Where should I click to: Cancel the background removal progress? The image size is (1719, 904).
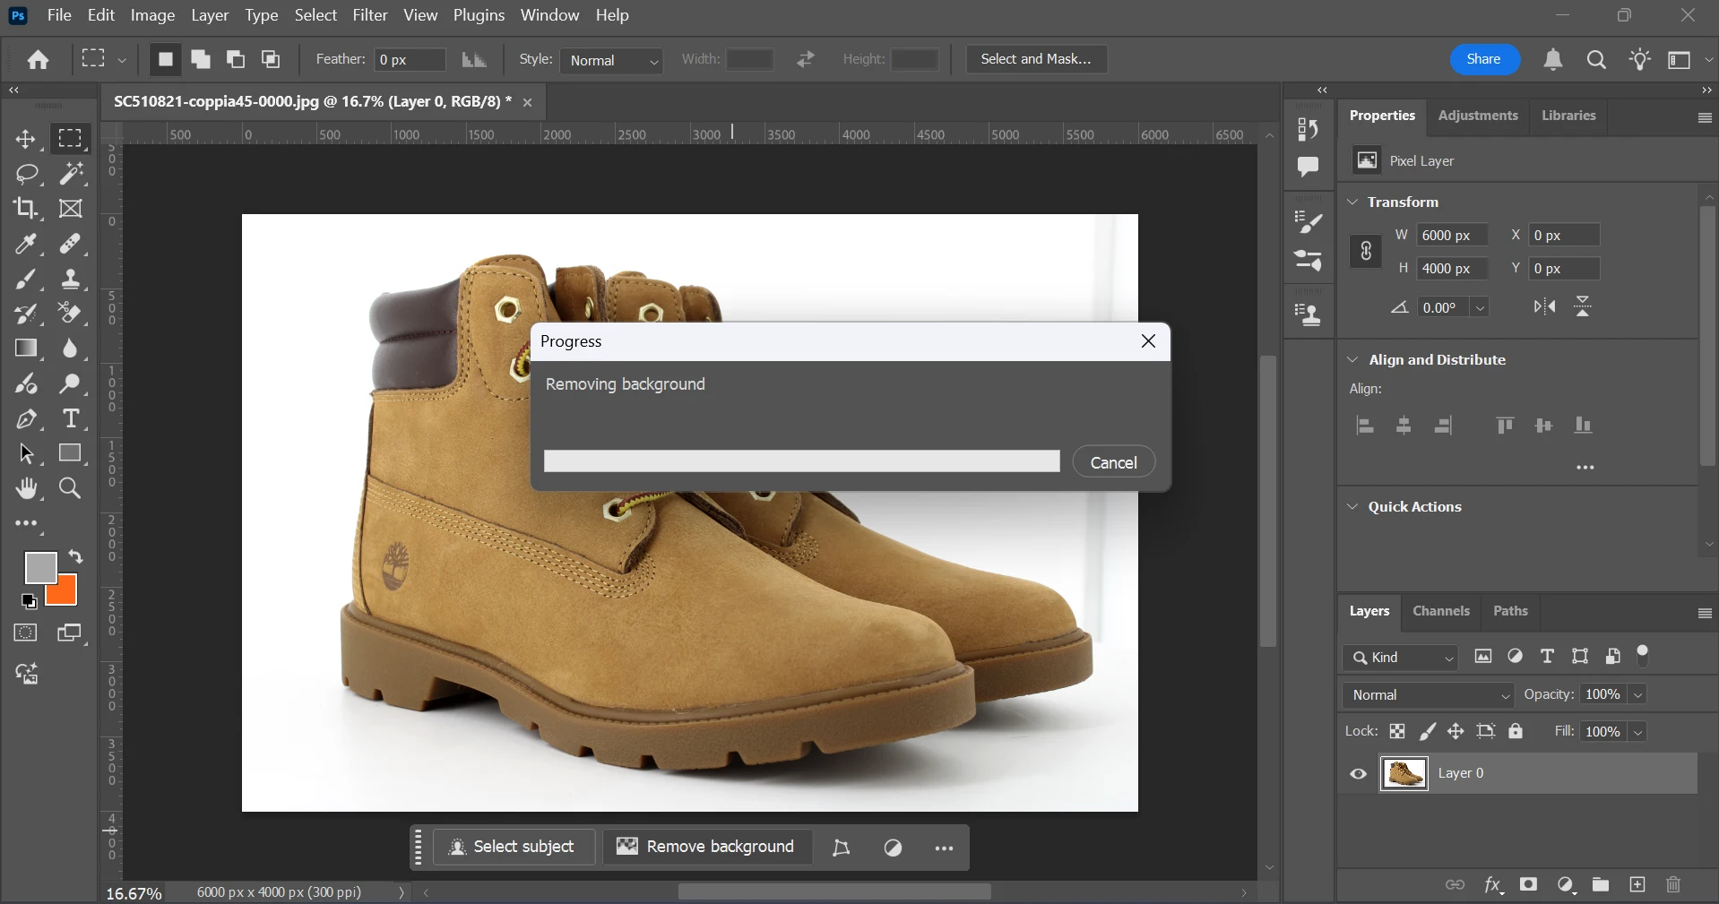[1113, 462]
